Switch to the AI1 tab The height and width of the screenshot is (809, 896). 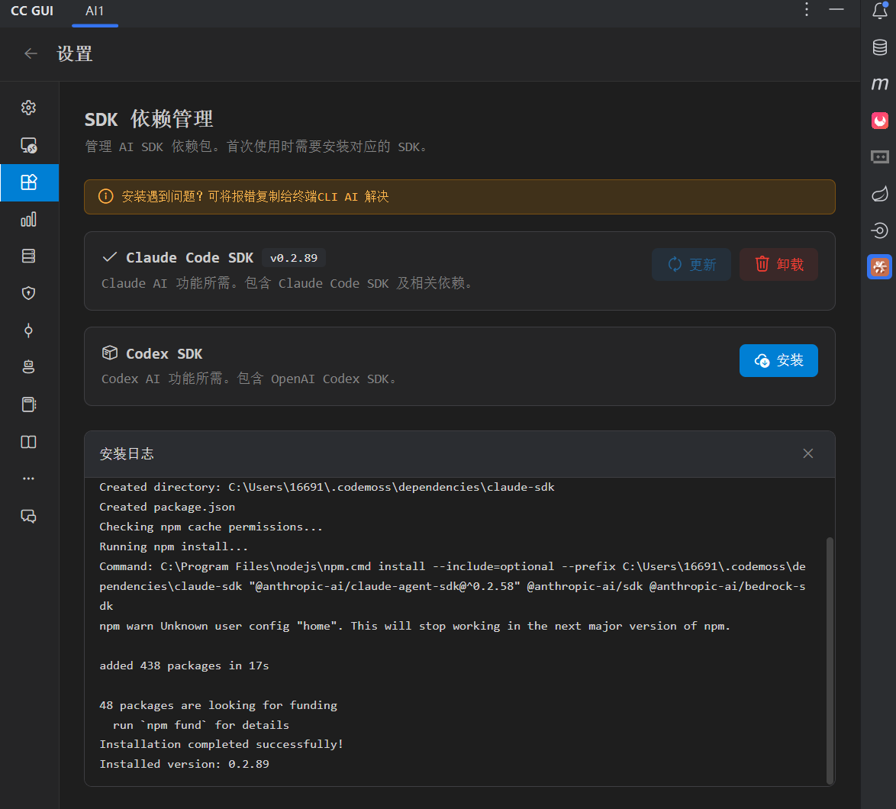95,11
